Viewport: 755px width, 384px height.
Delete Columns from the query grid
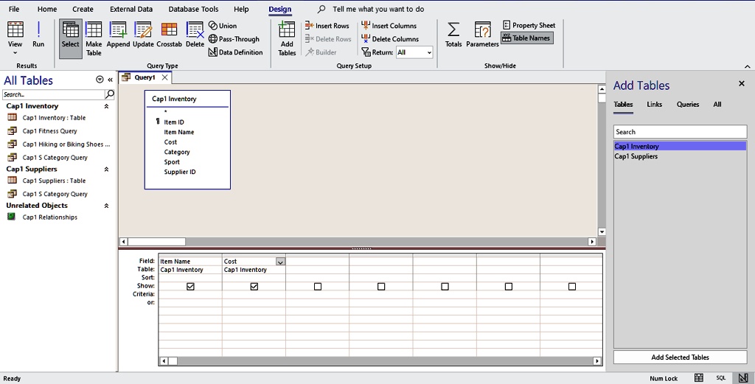click(x=390, y=39)
